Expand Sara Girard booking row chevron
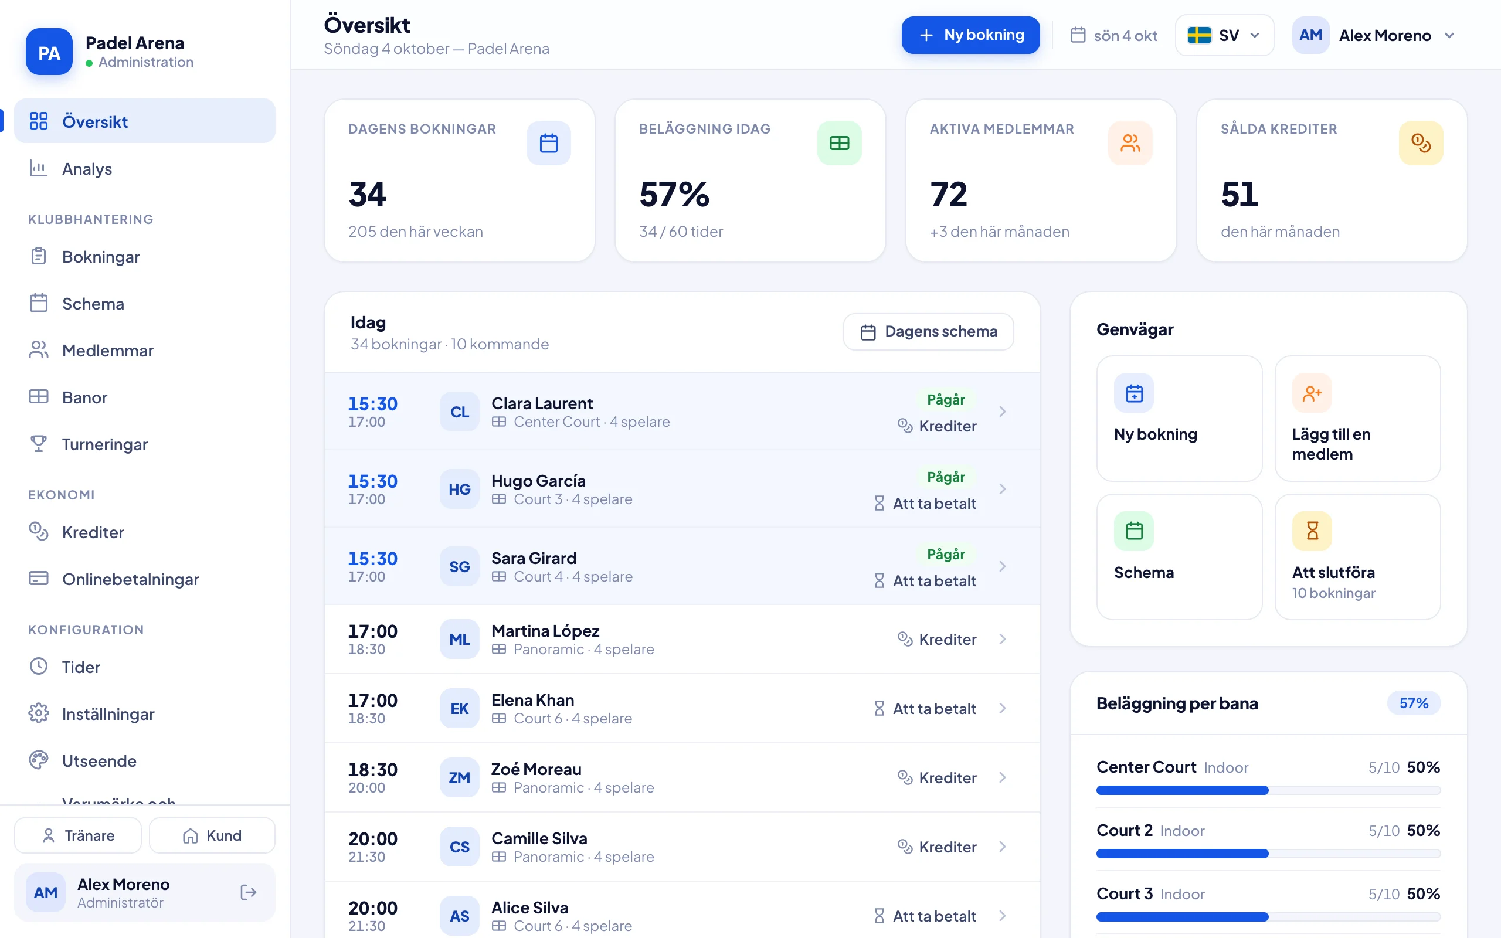The height and width of the screenshot is (938, 1501). coord(1002,566)
